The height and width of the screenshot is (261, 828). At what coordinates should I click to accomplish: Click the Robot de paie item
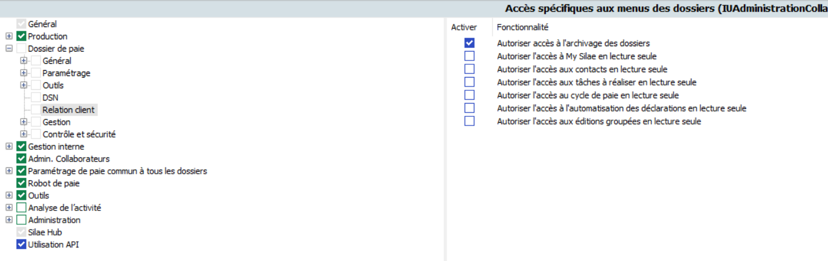pyautogui.click(x=54, y=183)
